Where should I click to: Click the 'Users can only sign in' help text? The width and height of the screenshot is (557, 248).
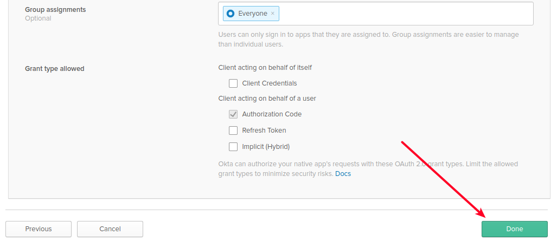(368, 40)
